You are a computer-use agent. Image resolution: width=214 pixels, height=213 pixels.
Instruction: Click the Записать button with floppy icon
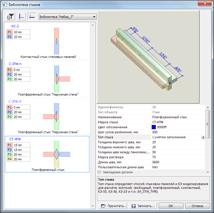coord(143,206)
